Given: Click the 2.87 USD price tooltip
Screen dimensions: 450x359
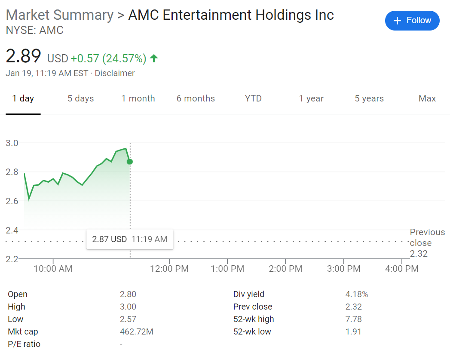Looking at the screenshot, I should click(x=129, y=239).
